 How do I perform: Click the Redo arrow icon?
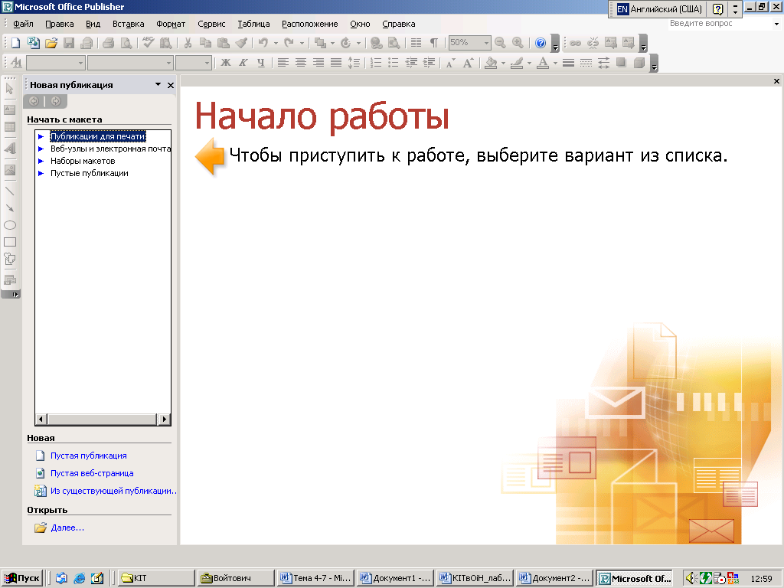tap(289, 43)
